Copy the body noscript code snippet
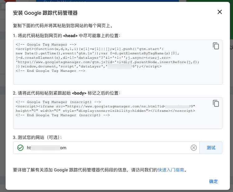This screenshot has height=192, width=233. 216,103
